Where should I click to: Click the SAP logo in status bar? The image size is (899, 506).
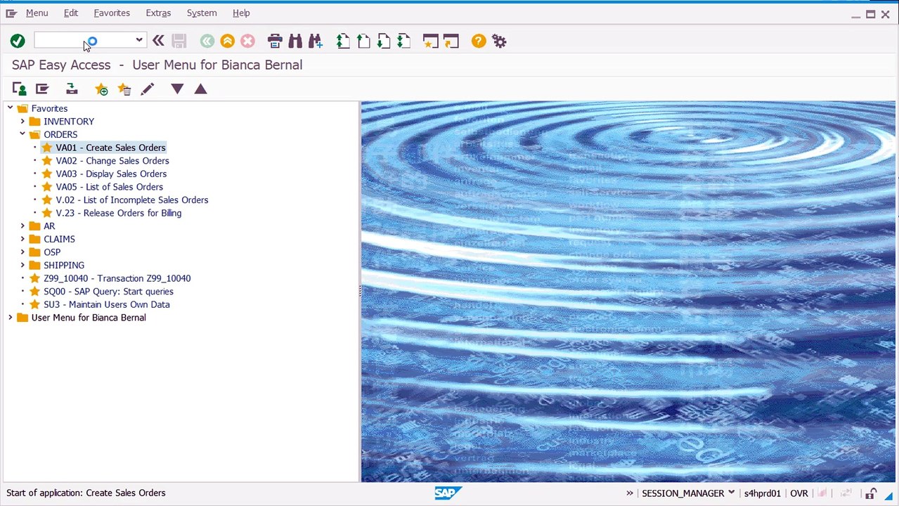[x=448, y=493]
